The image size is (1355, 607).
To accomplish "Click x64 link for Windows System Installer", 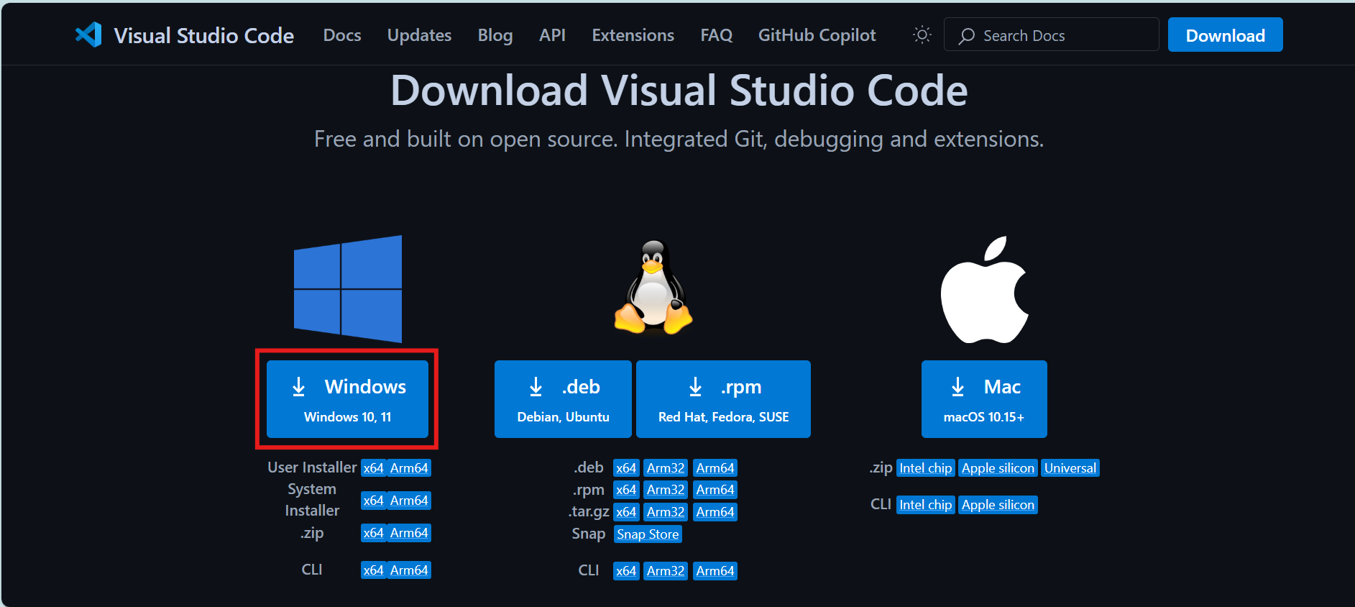I will coord(373,501).
